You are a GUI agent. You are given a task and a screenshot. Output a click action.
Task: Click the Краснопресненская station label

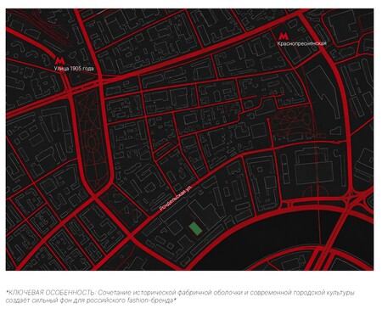pyautogui.click(x=302, y=43)
